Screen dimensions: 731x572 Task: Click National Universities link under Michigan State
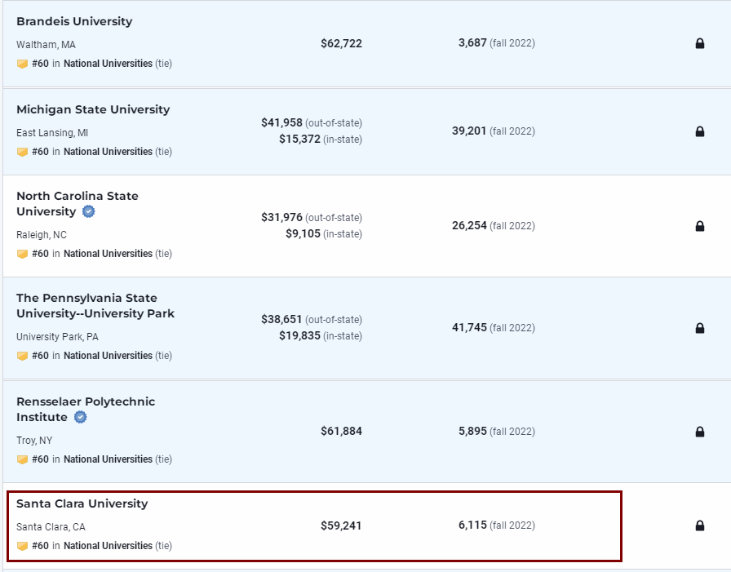pyautogui.click(x=108, y=152)
